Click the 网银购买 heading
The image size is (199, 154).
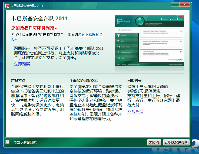[x=134, y=80]
